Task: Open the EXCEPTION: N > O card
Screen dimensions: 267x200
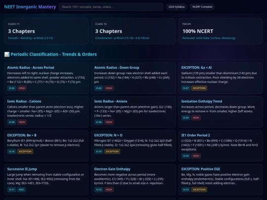Action: tap(133, 146)
